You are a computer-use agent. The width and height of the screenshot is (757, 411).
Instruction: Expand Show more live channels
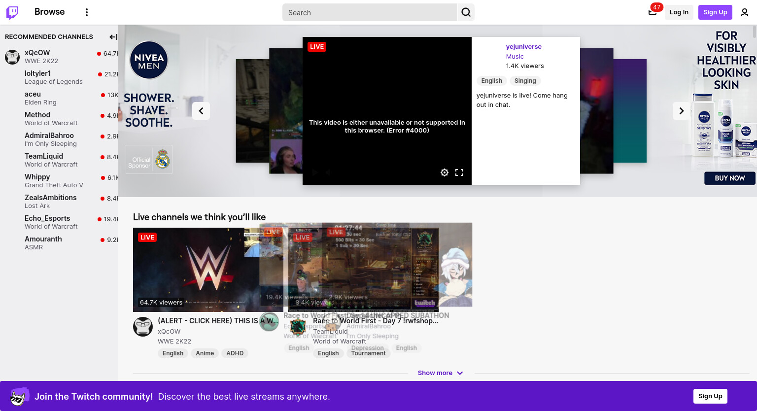(440, 373)
